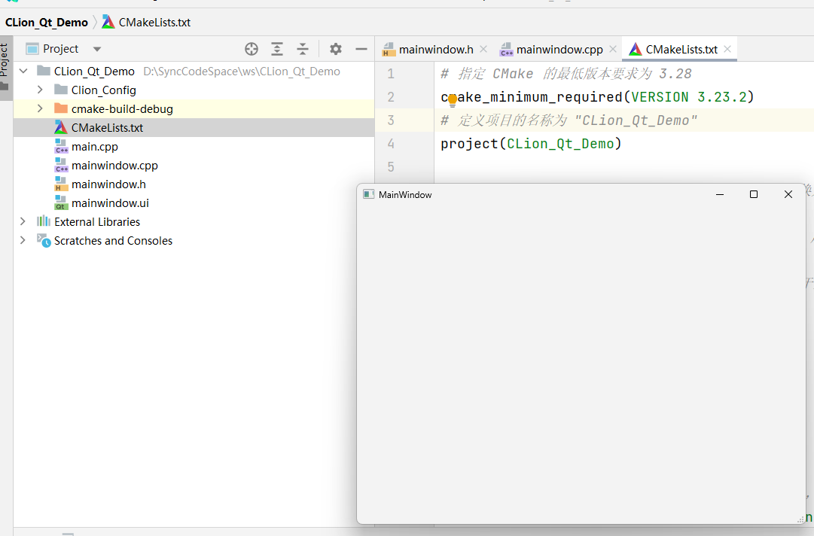Click the CMake icon on CMakeLists.txt tab
The image size is (814, 536).
point(635,49)
